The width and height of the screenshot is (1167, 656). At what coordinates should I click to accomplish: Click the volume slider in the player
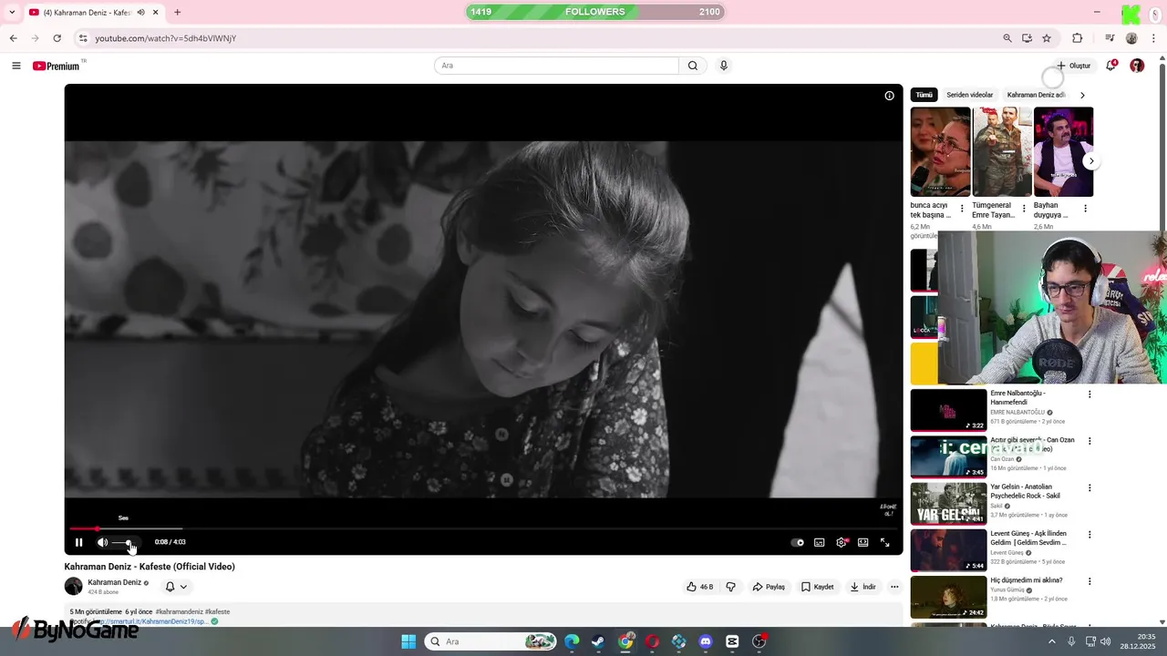pos(124,542)
